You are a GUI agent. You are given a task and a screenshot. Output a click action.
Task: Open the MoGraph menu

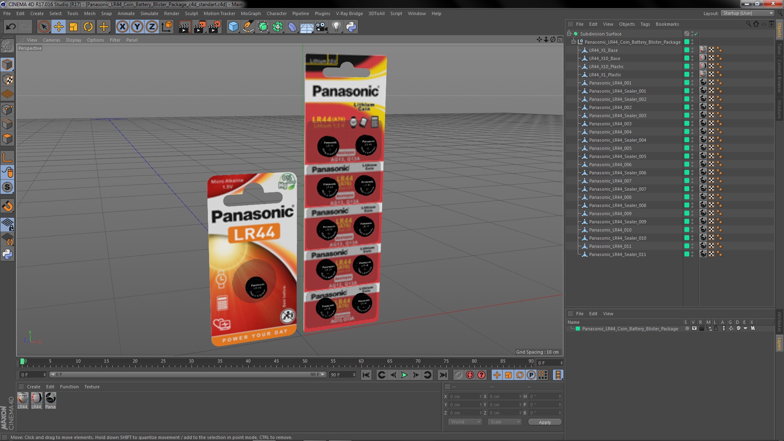point(251,13)
